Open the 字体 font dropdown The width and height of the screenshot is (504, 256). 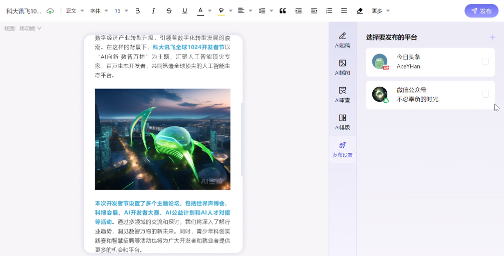pos(99,11)
